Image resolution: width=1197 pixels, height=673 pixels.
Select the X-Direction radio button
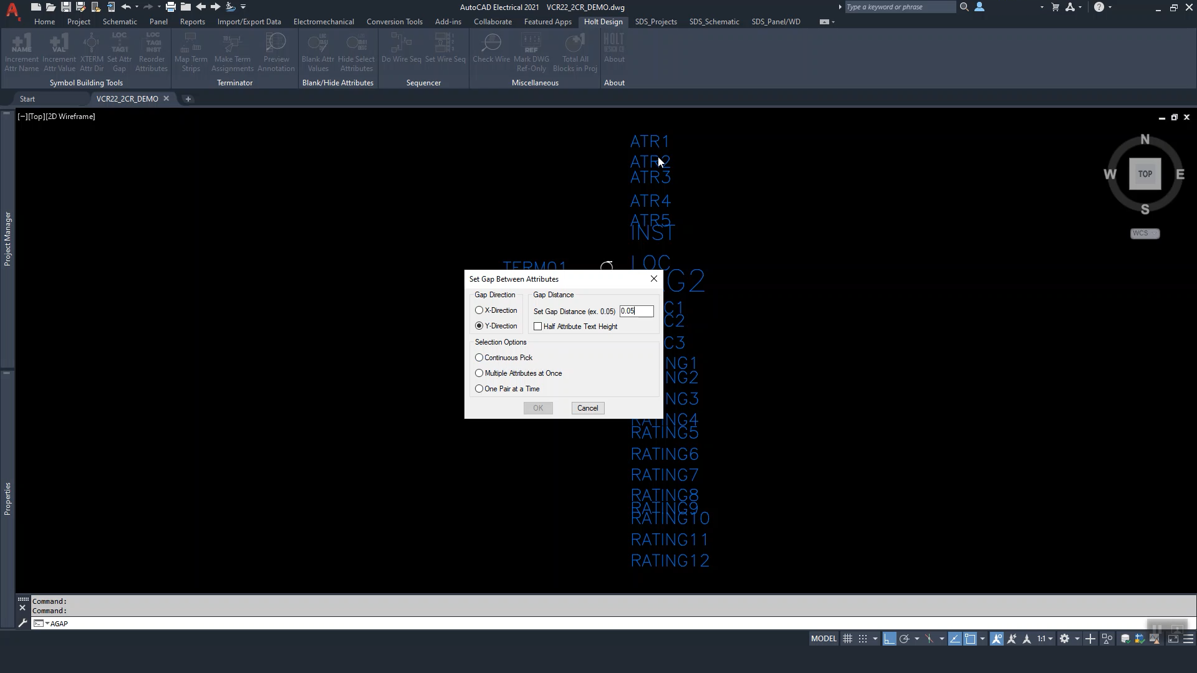(479, 310)
